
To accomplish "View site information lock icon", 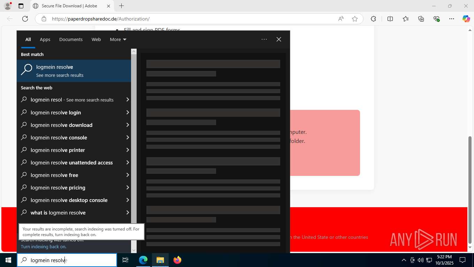I will (x=44, y=19).
